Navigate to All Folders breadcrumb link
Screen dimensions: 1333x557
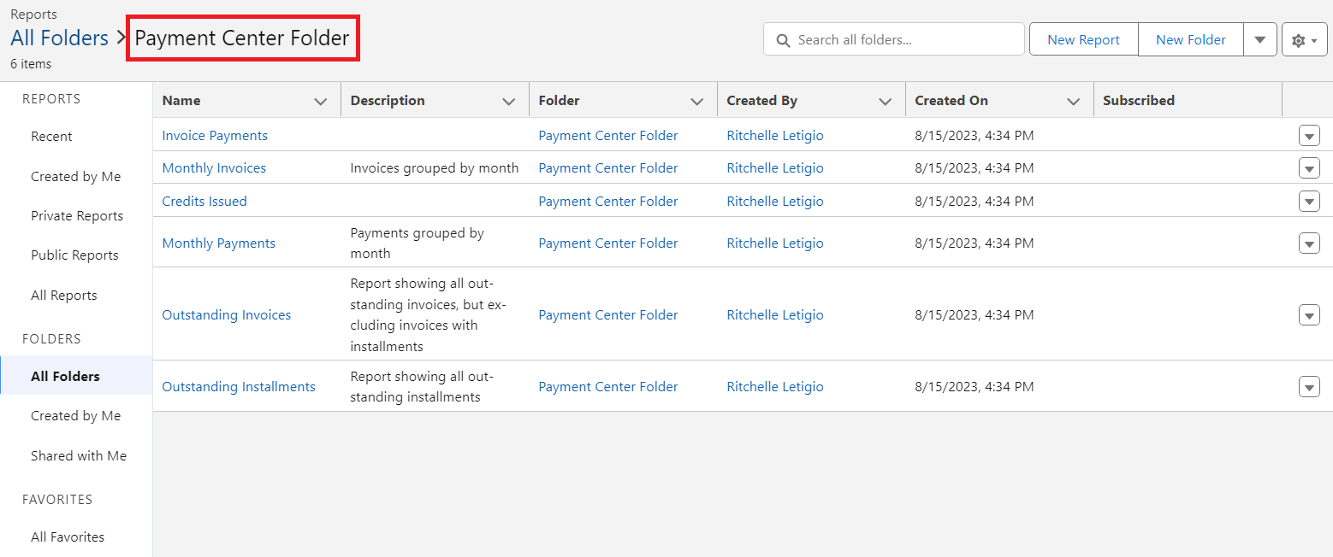[59, 38]
